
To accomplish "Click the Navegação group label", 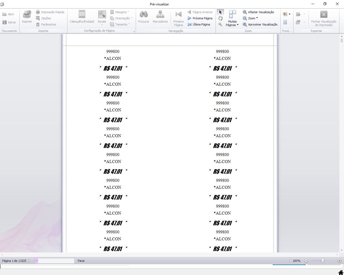I will click(x=176, y=31).
